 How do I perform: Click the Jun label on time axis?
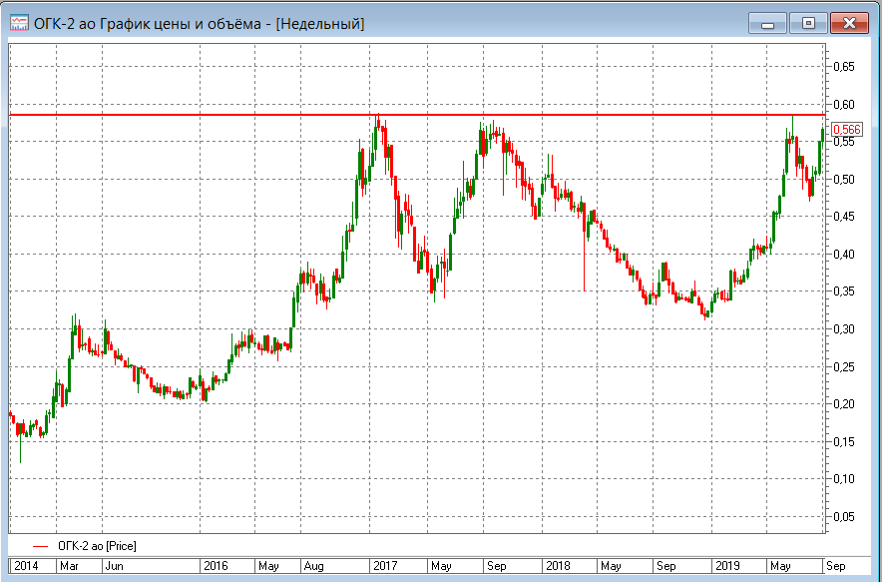[x=115, y=566]
